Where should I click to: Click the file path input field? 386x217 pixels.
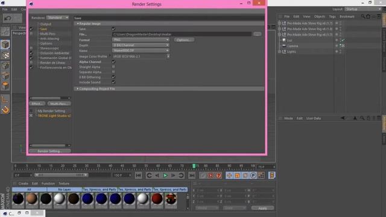(x=182, y=34)
